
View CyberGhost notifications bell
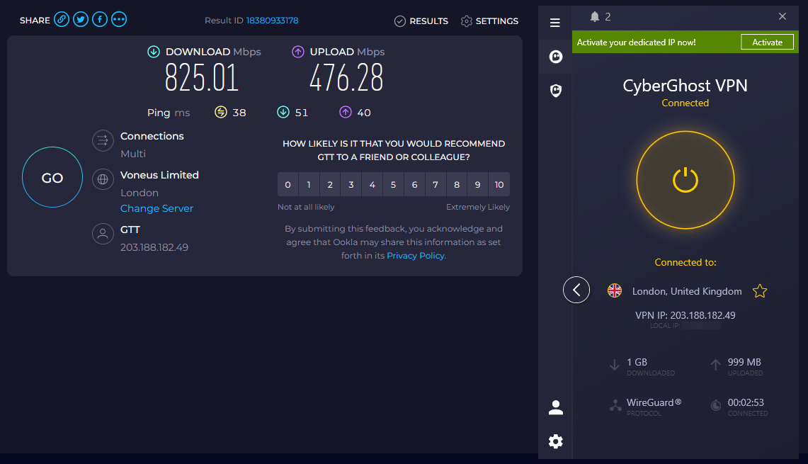tap(595, 17)
